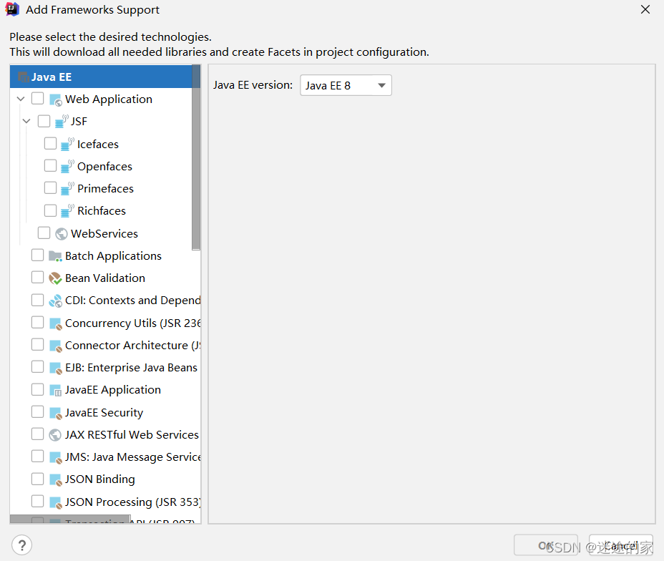Click the JavaEE Security icon
Viewport: 664px width, 561px height.
(56, 413)
